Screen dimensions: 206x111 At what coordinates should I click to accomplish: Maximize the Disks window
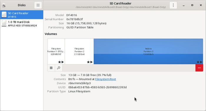coord(192,5)
